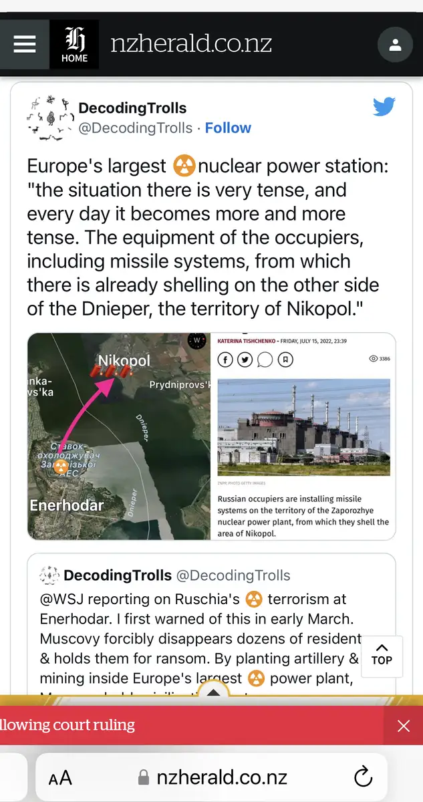Open the Nikopol map image
Screen dimensions: 423x802
click(120, 436)
